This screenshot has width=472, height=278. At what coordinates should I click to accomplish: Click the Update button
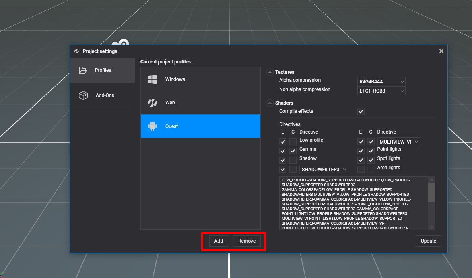(428, 241)
